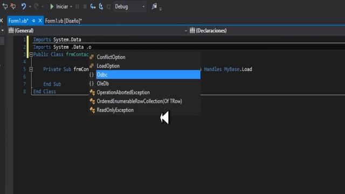Close the Form1.vb tab

point(40,20)
